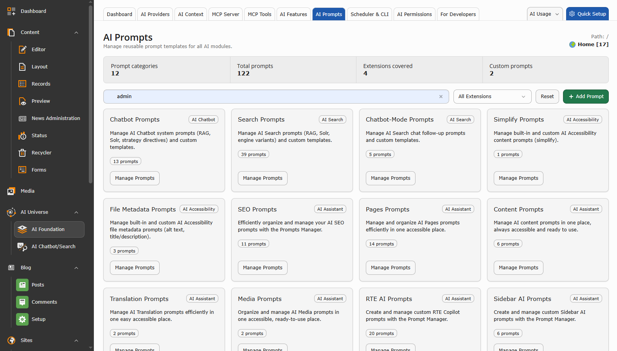Open the Dashboard sidebar module icon

(x=11, y=11)
